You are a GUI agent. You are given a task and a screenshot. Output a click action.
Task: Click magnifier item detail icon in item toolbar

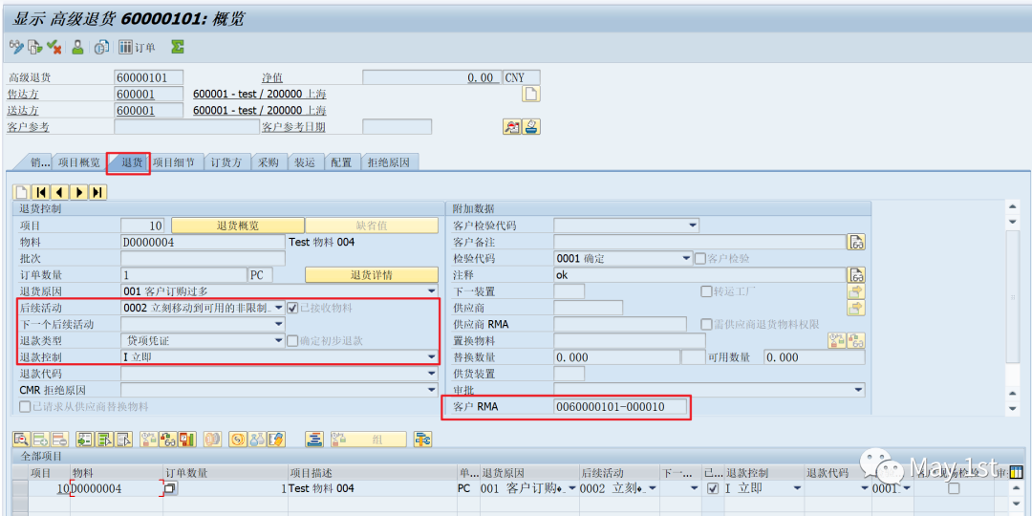(x=20, y=439)
